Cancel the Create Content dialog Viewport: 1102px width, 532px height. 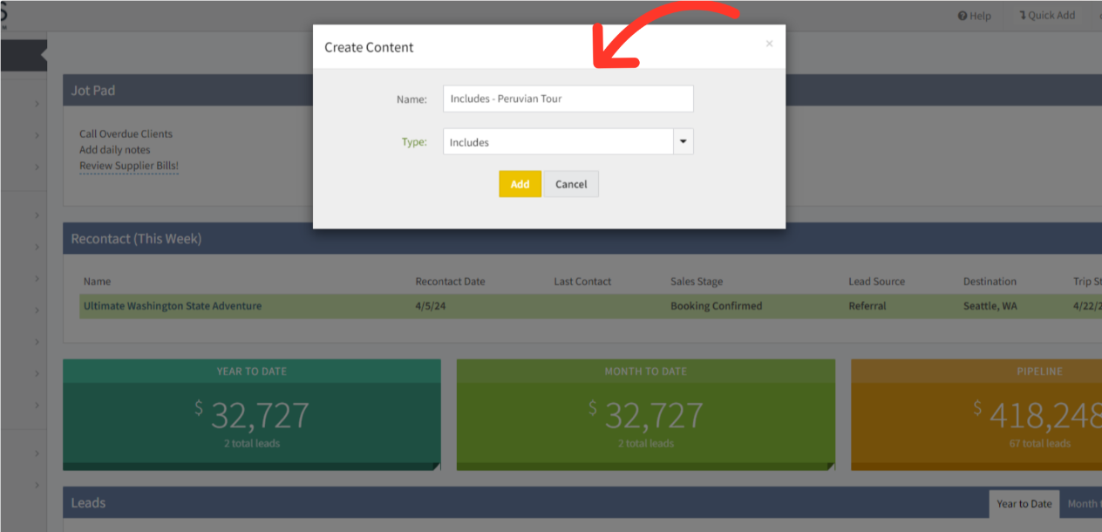coord(571,184)
